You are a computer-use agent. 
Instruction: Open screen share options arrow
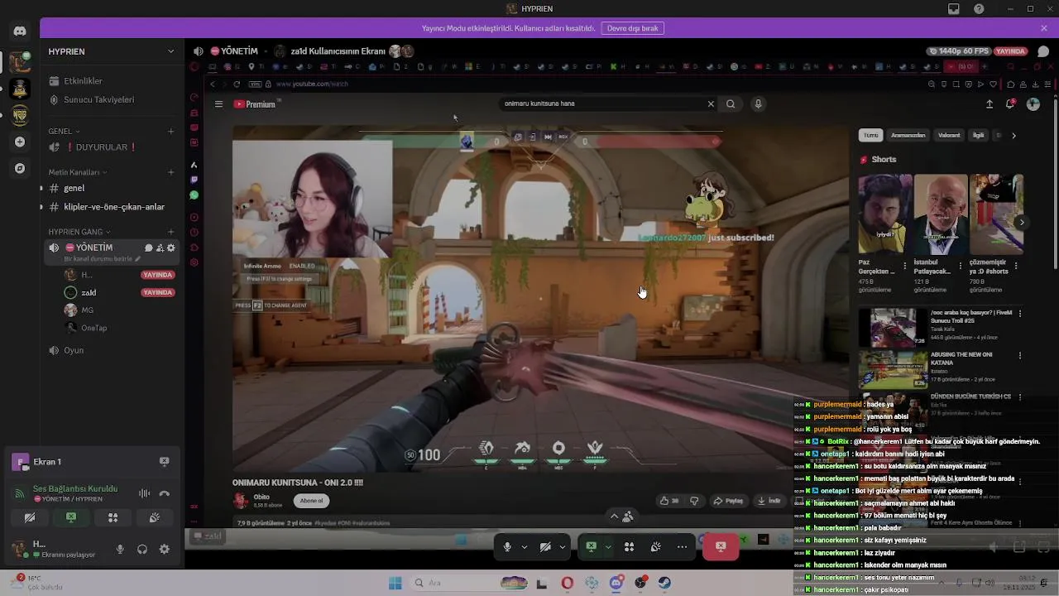(608, 546)
